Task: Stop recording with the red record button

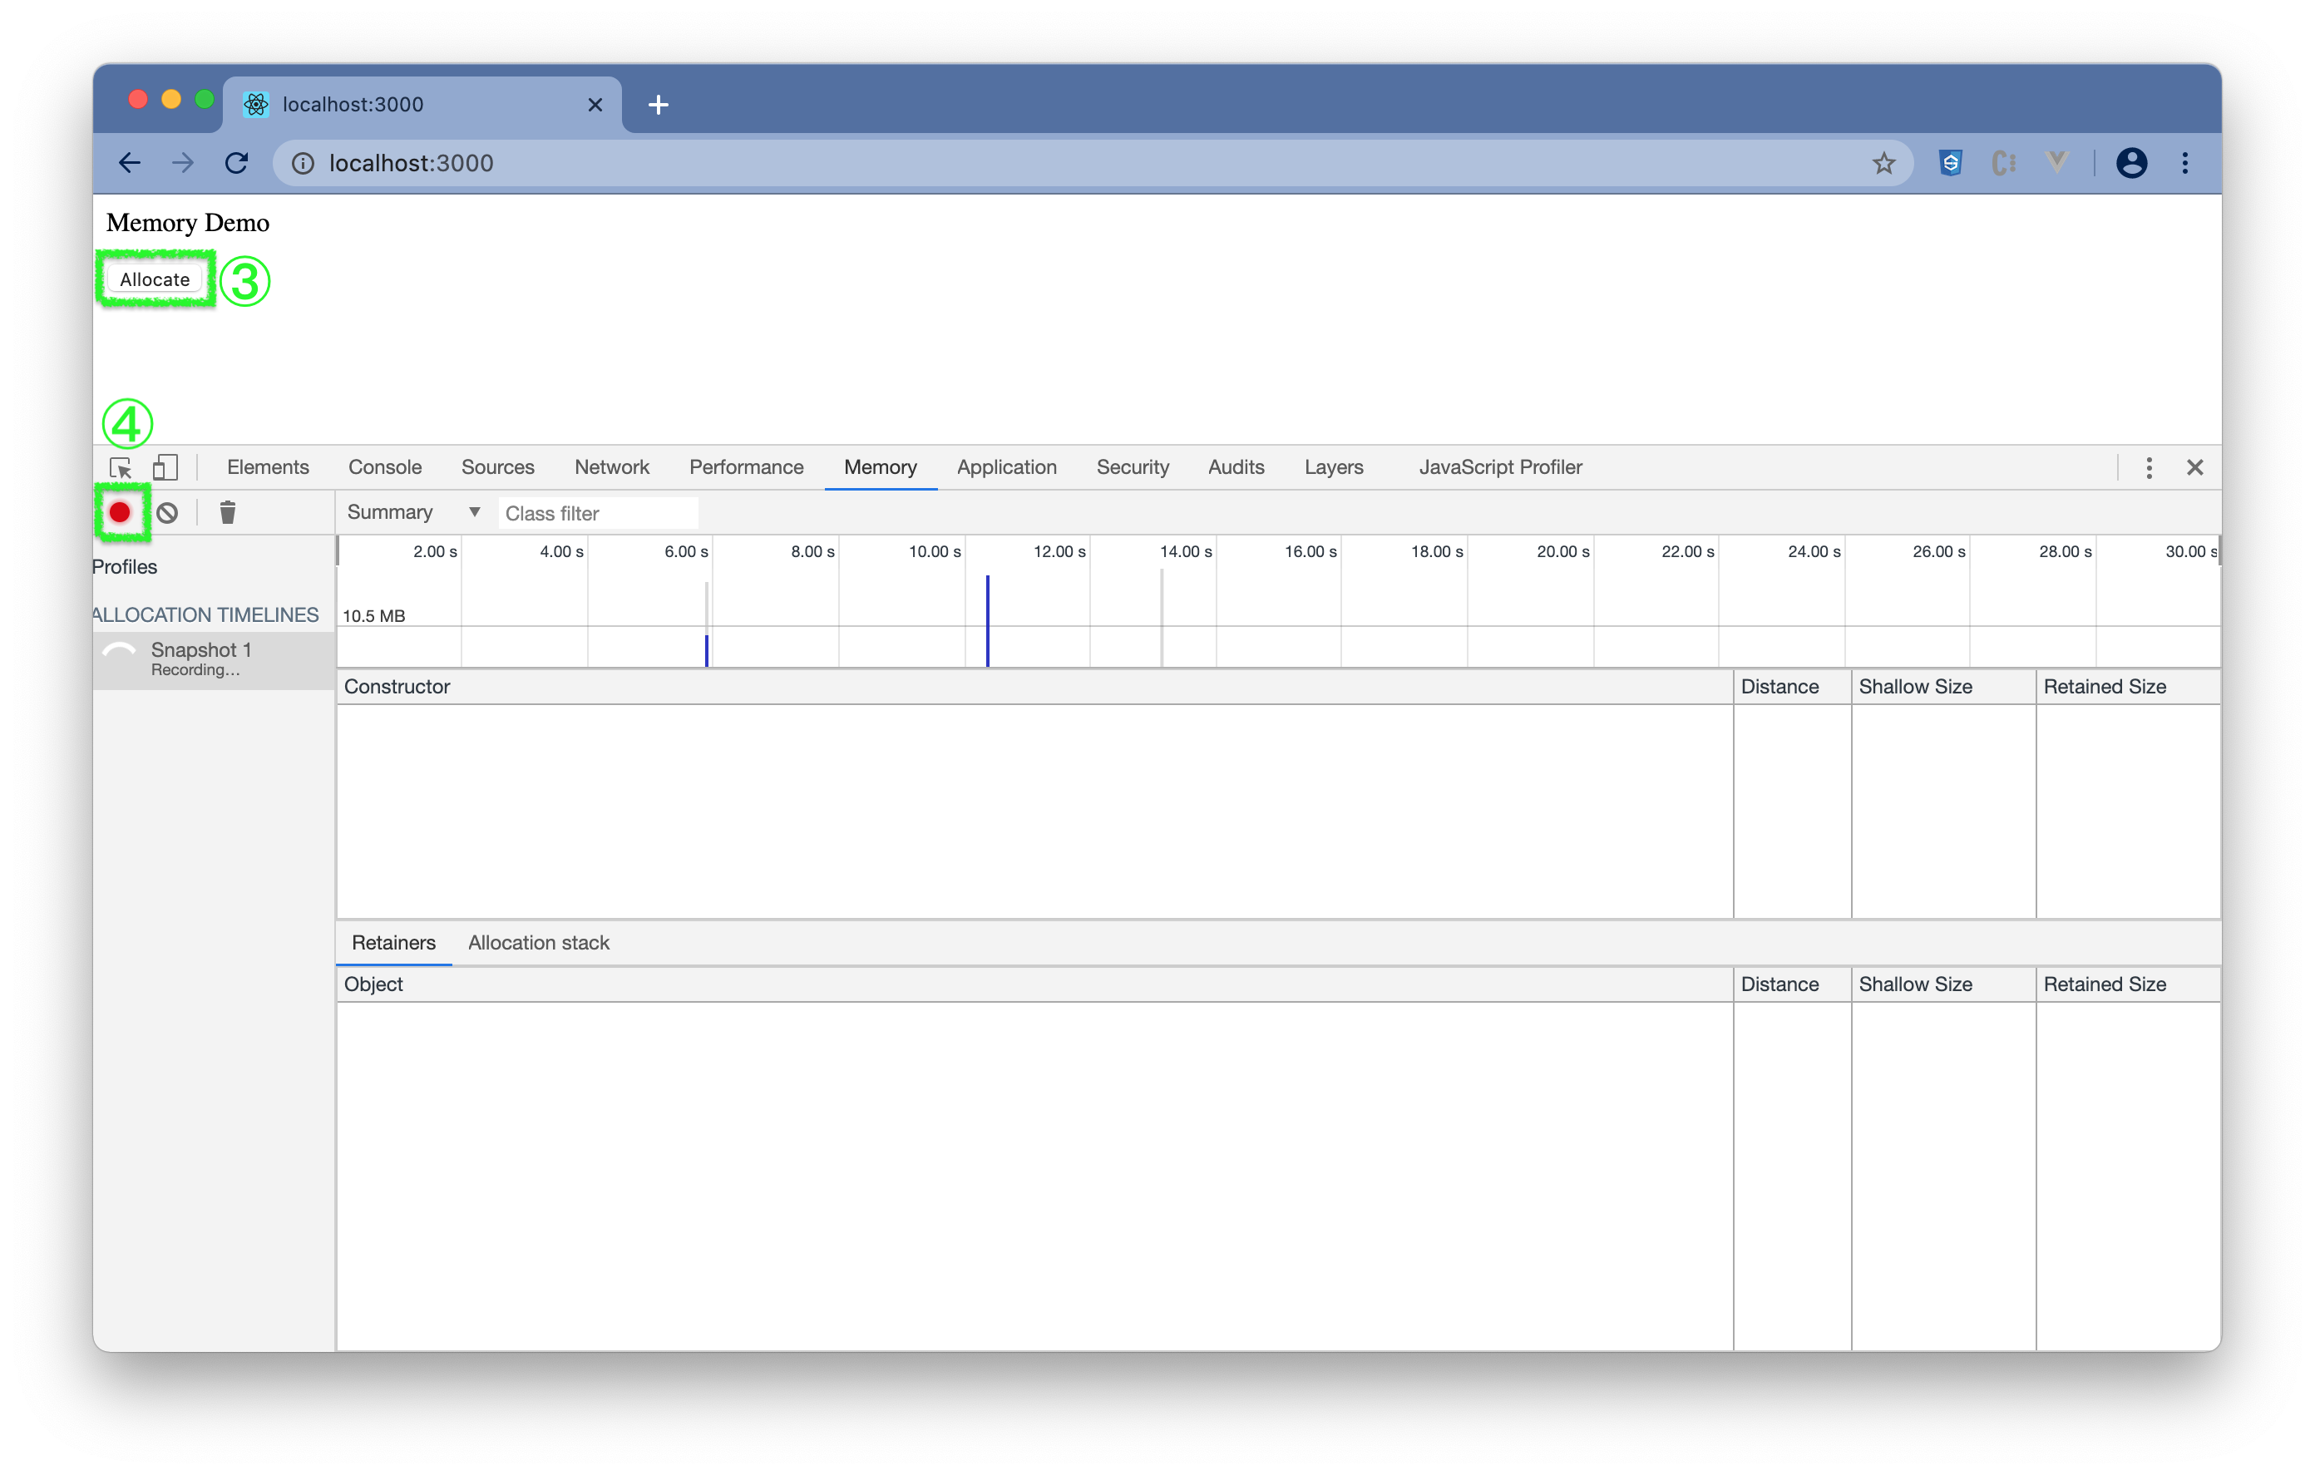Action: 119,512
